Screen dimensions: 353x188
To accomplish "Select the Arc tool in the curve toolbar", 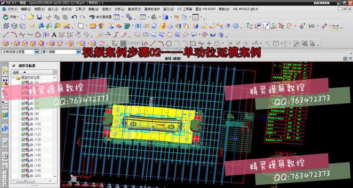I will click(14, 35).
